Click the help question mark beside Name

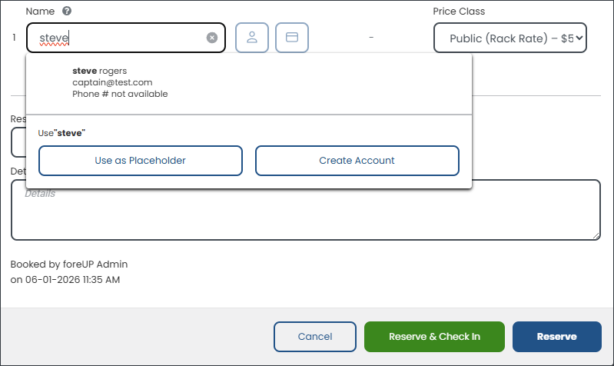point(67,11)
